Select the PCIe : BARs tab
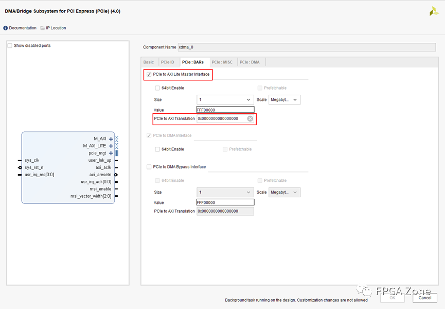This screenshot has width=445, height=309. [193, 62]
